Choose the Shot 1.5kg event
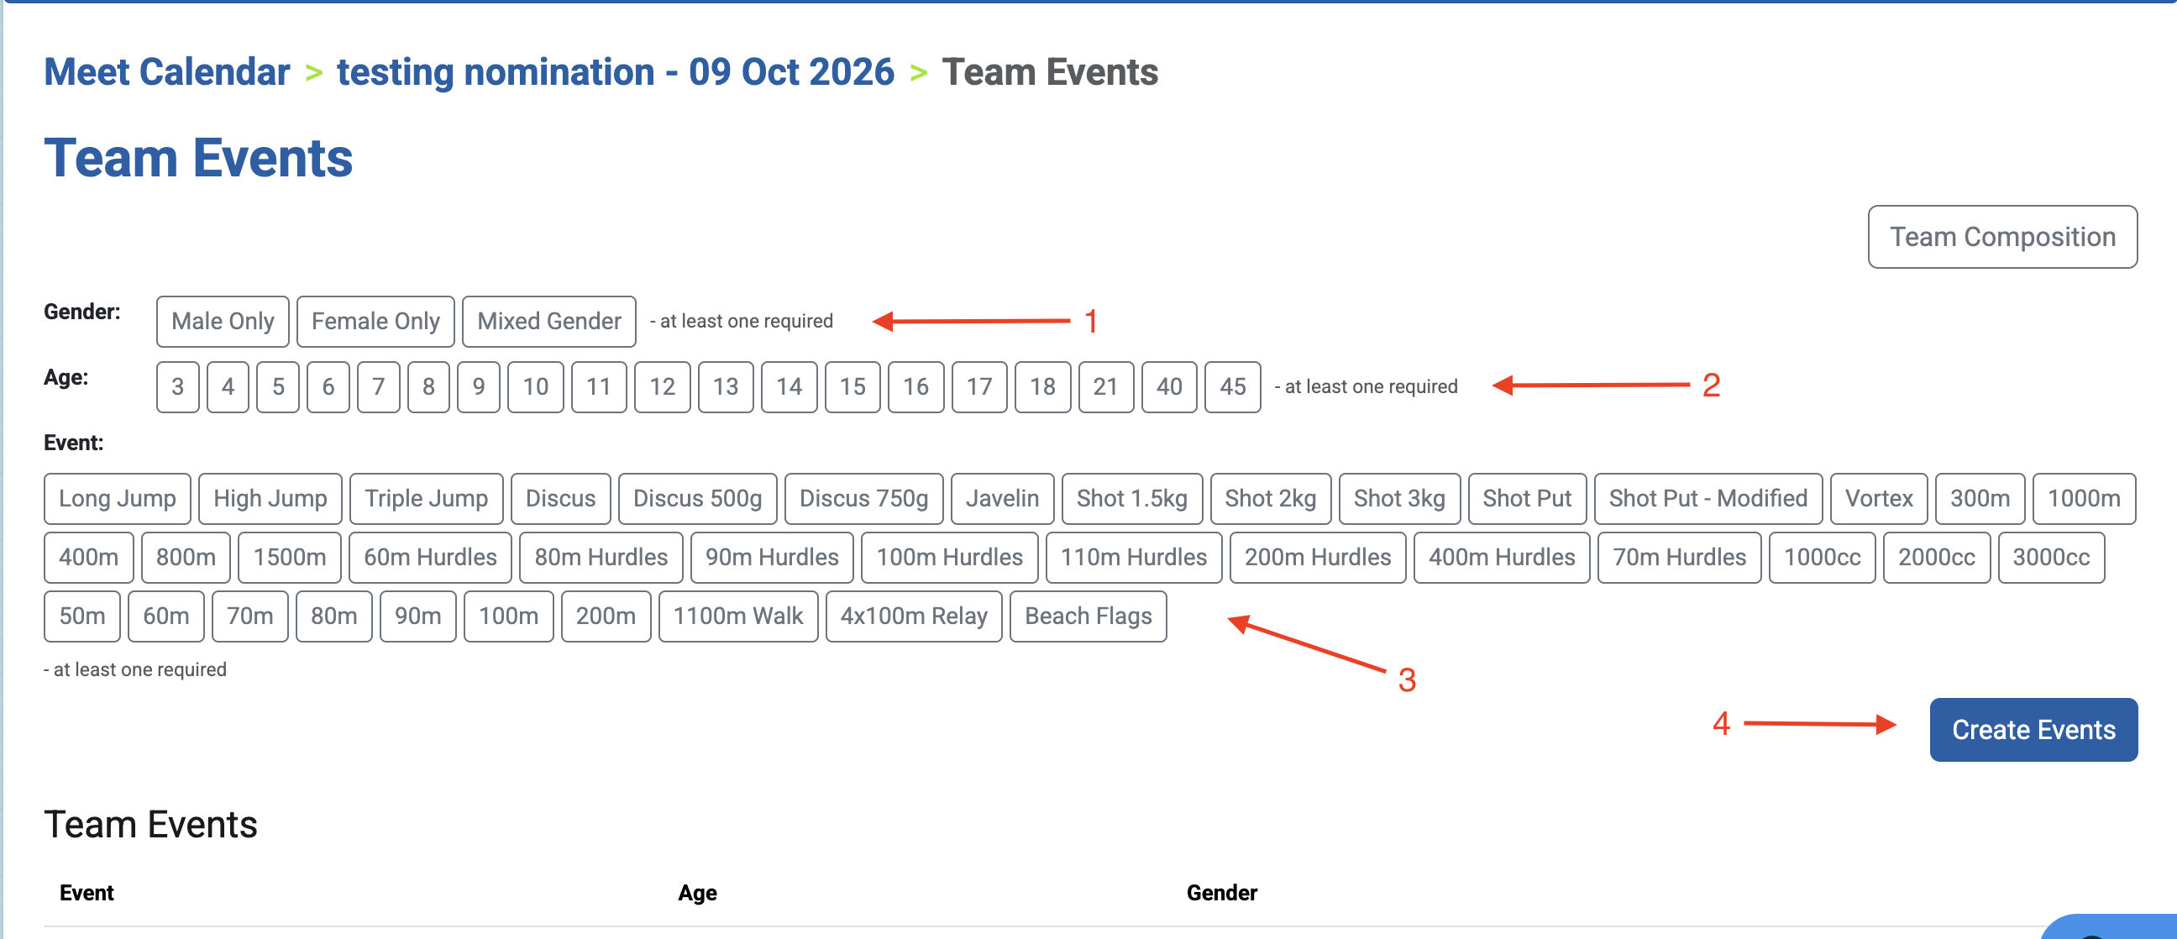 pyautogui.click(x=1131, y=499)
